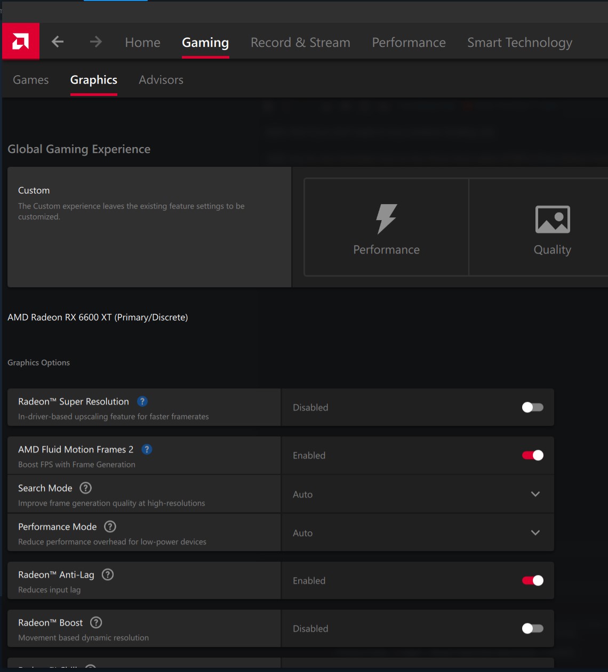The width and height of the screenshot is (608, 672).
Task: Enable the Radeon Boost toggle
Action: tap(532, 628)
